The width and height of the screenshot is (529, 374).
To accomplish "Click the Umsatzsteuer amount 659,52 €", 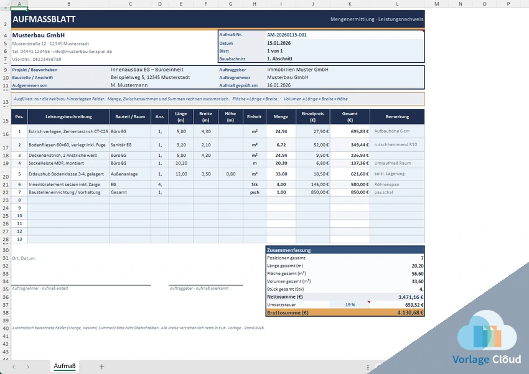I will coord(414,305).
